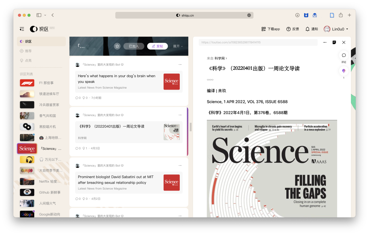Comment on the 一周论文导读 post
Screen dimensions: 369x235
(78, 148)
